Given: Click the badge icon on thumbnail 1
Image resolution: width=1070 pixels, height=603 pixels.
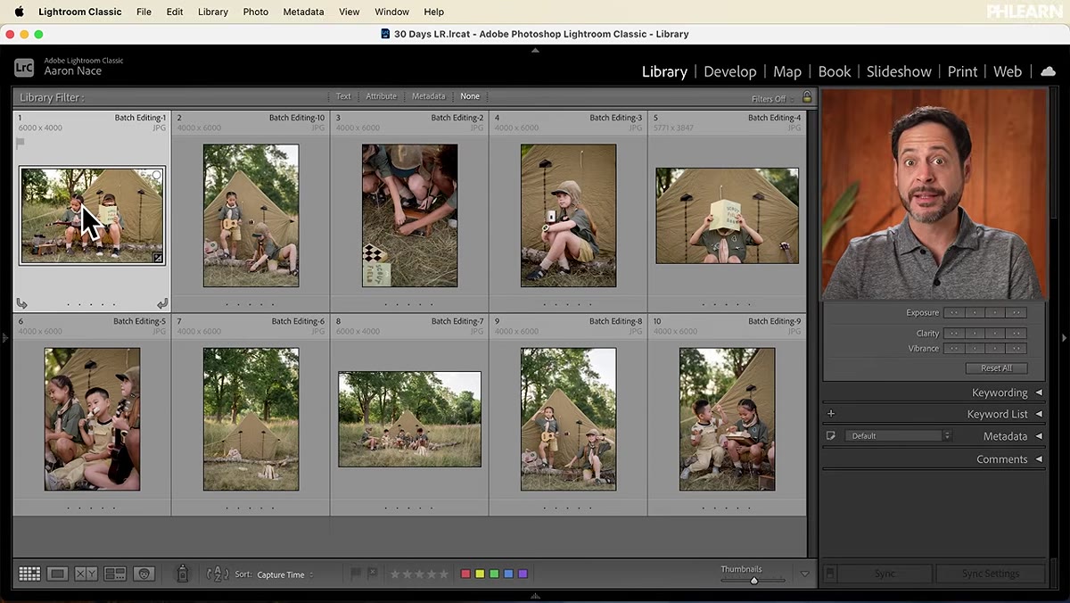Looking at the screenshot, I should [x=158, y=258].
